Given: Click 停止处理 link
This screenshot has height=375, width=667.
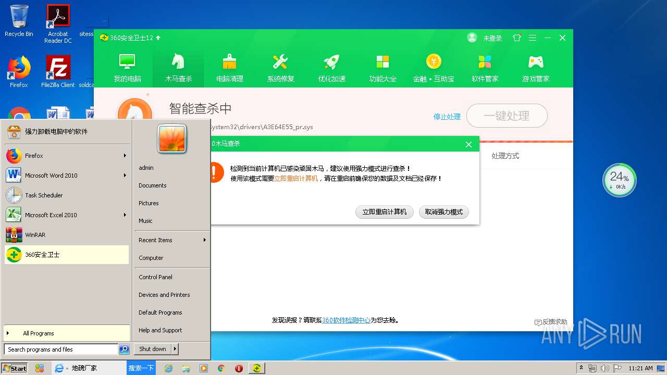Looking at the screenshot, I should [x=447, y=117].
